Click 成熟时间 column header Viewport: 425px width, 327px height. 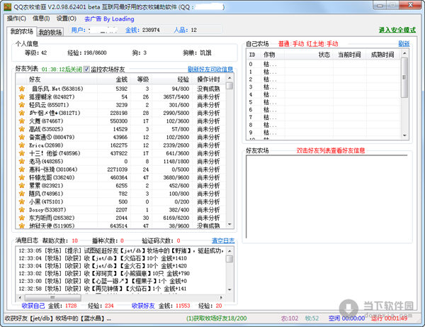(382, 55)
